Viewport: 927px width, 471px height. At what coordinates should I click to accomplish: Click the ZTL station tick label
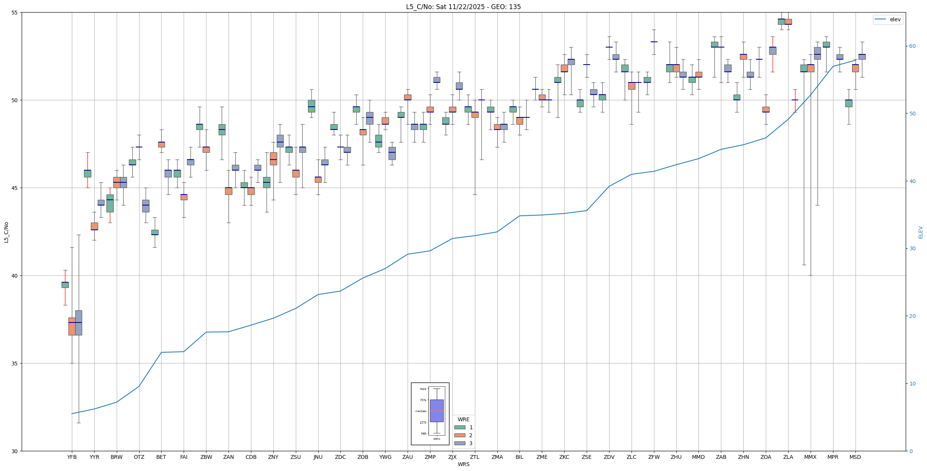pyautogui.click(x=475, y=457)
